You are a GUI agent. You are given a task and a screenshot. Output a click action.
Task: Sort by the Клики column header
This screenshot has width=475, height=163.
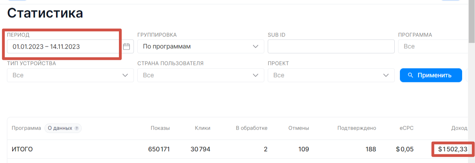tap(203, 128)
